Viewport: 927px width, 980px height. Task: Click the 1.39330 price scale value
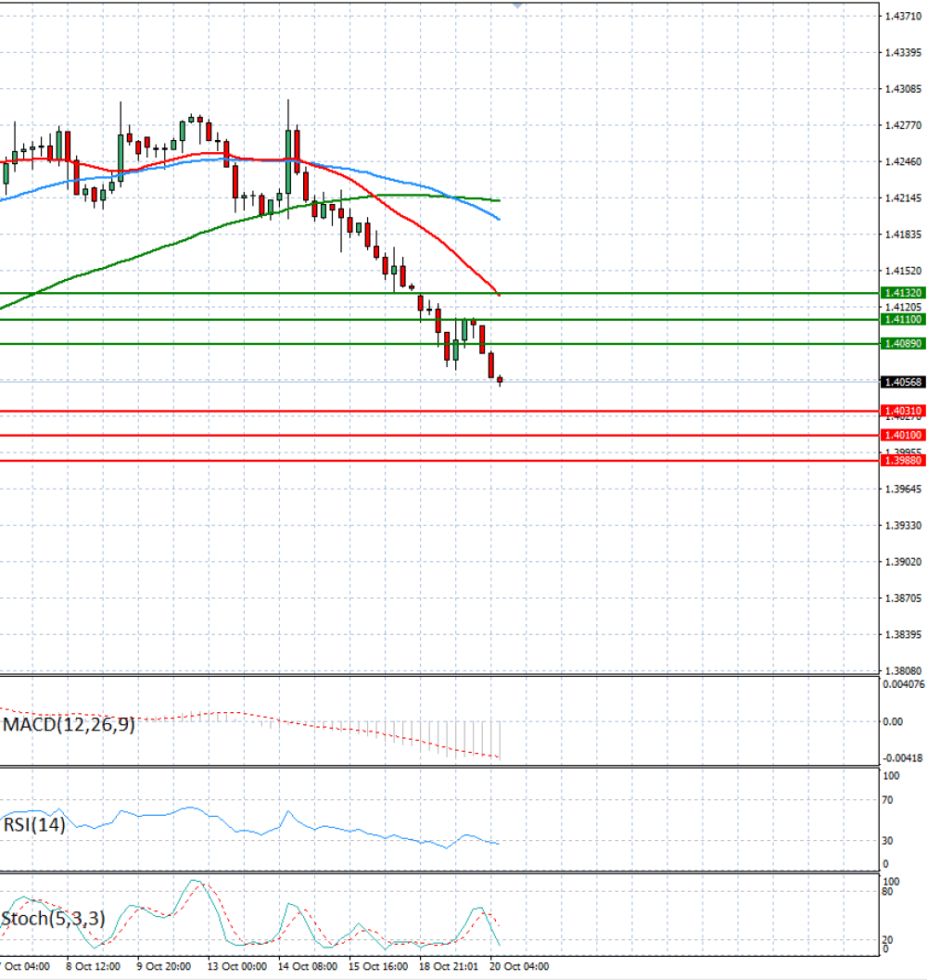coord(903,526)
